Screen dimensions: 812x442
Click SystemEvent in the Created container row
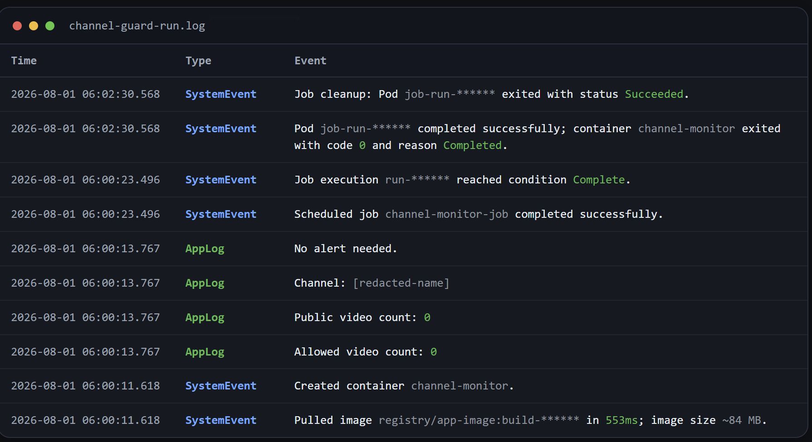(221, 386)
